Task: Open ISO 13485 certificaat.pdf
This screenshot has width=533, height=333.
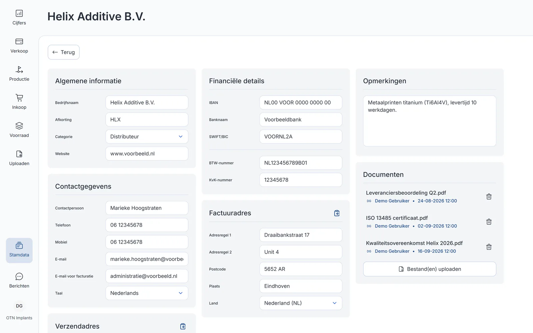Action: [x=397, y=218]
